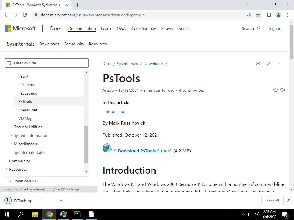Expand Security Utilities tree node
Image resolution: width=294 pixels, height=220 pixels.
(x=11, y=127)
